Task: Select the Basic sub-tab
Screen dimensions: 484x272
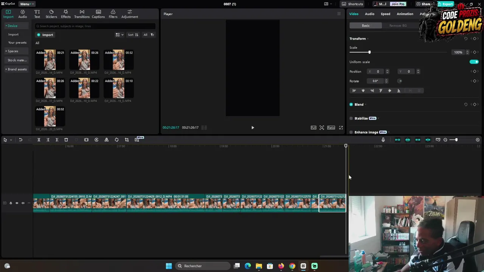Action: [x=366, y=26]
